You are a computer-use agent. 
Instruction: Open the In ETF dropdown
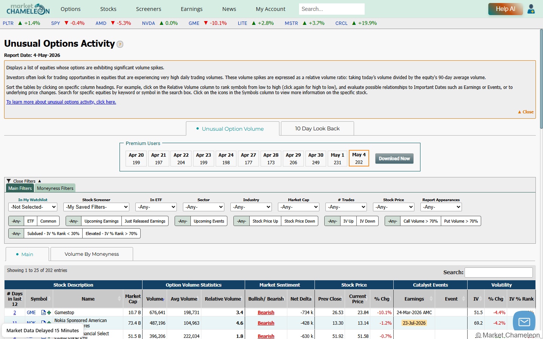156,207
